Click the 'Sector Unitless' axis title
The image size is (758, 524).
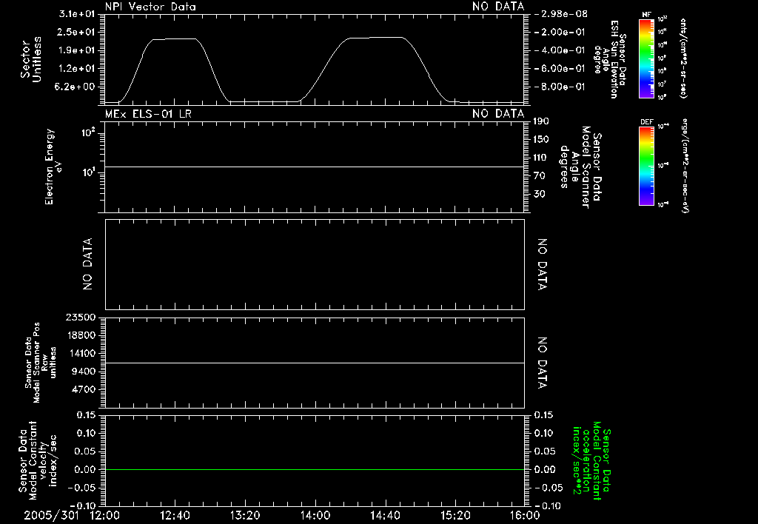(31, 59)
